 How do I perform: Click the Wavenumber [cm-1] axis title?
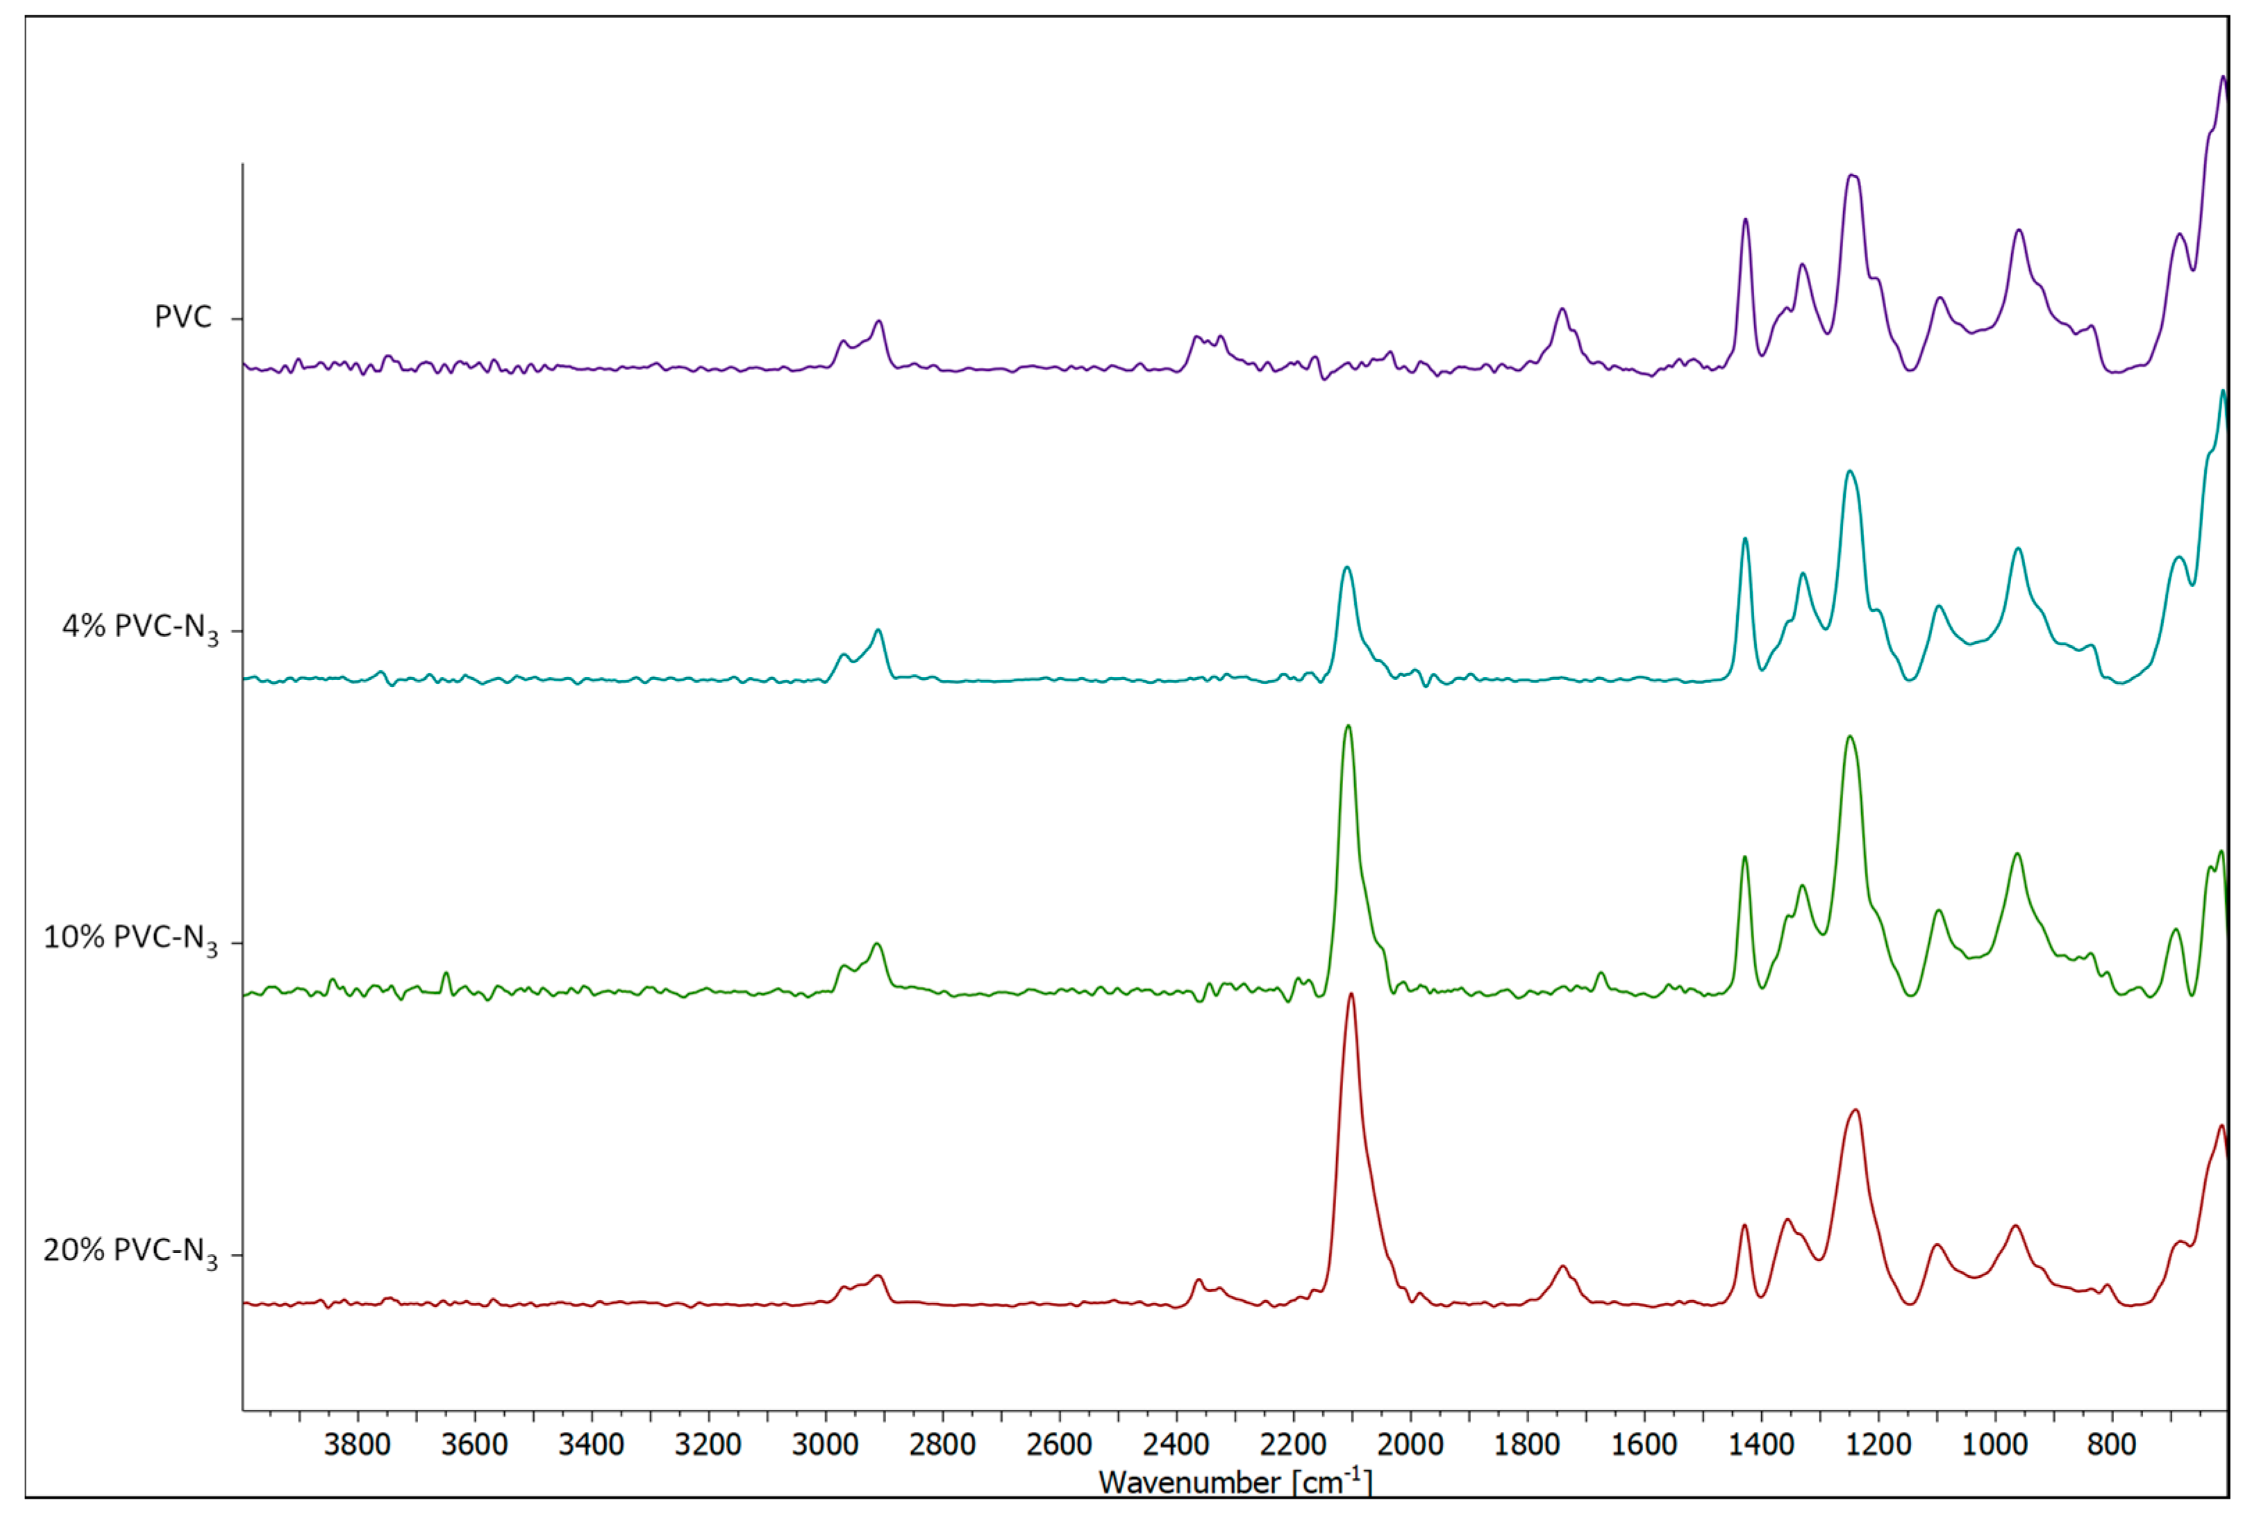pos(1234,1480)
